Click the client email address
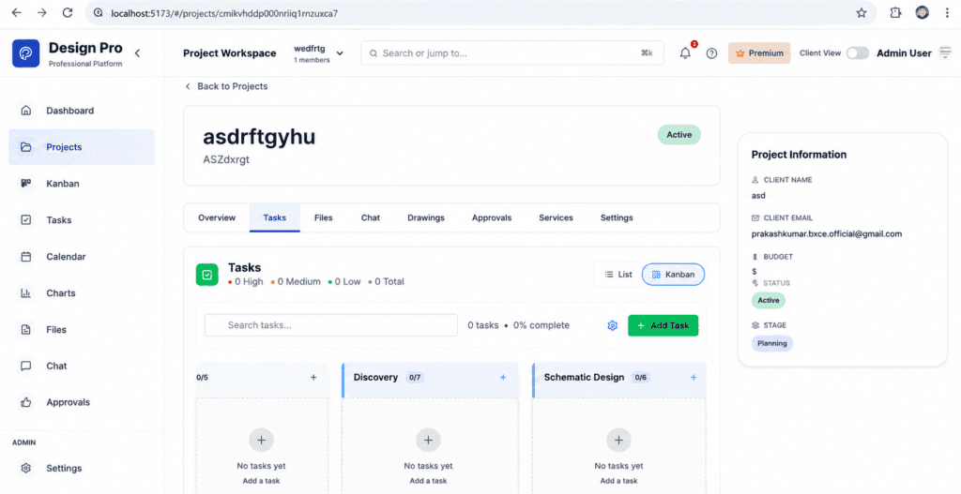 827,233
